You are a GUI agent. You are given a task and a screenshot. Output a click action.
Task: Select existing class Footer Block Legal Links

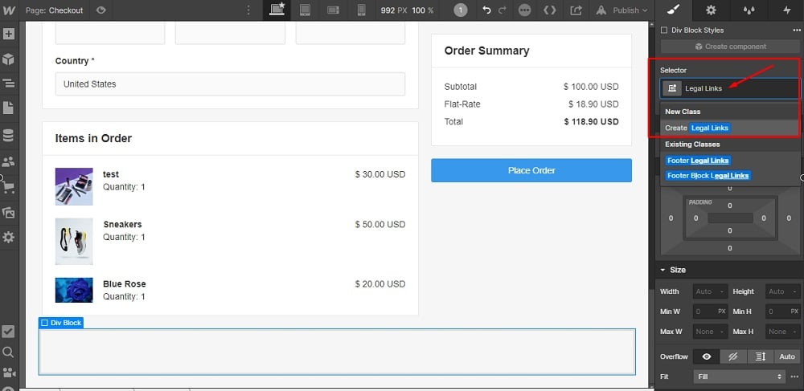[708, 176]
